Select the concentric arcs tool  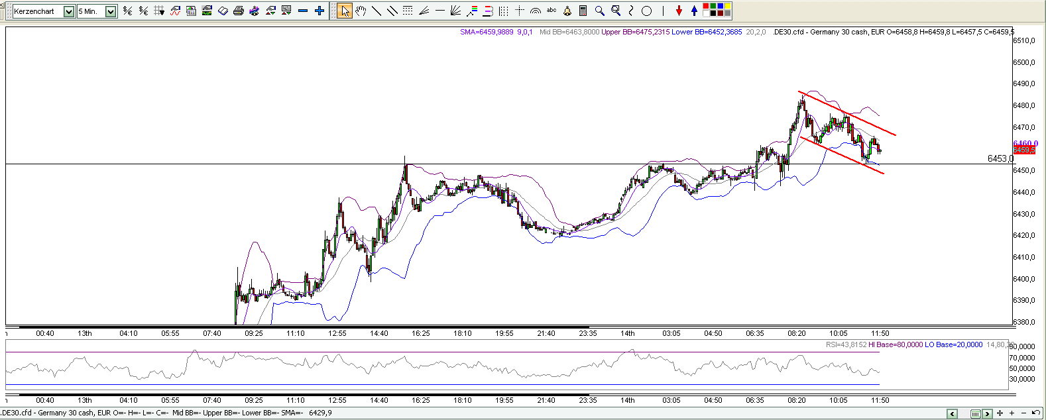click(x=536, y=11)
